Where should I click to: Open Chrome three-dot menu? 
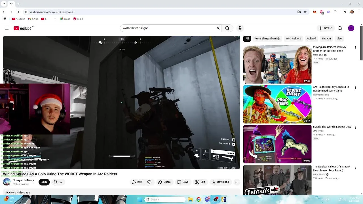358,12
